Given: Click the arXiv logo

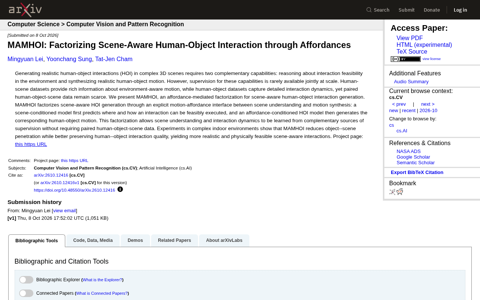Looking at the screenshot, I should [25, 10].
